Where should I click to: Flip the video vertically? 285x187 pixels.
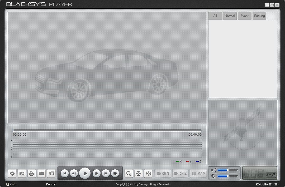click(138, 174)
